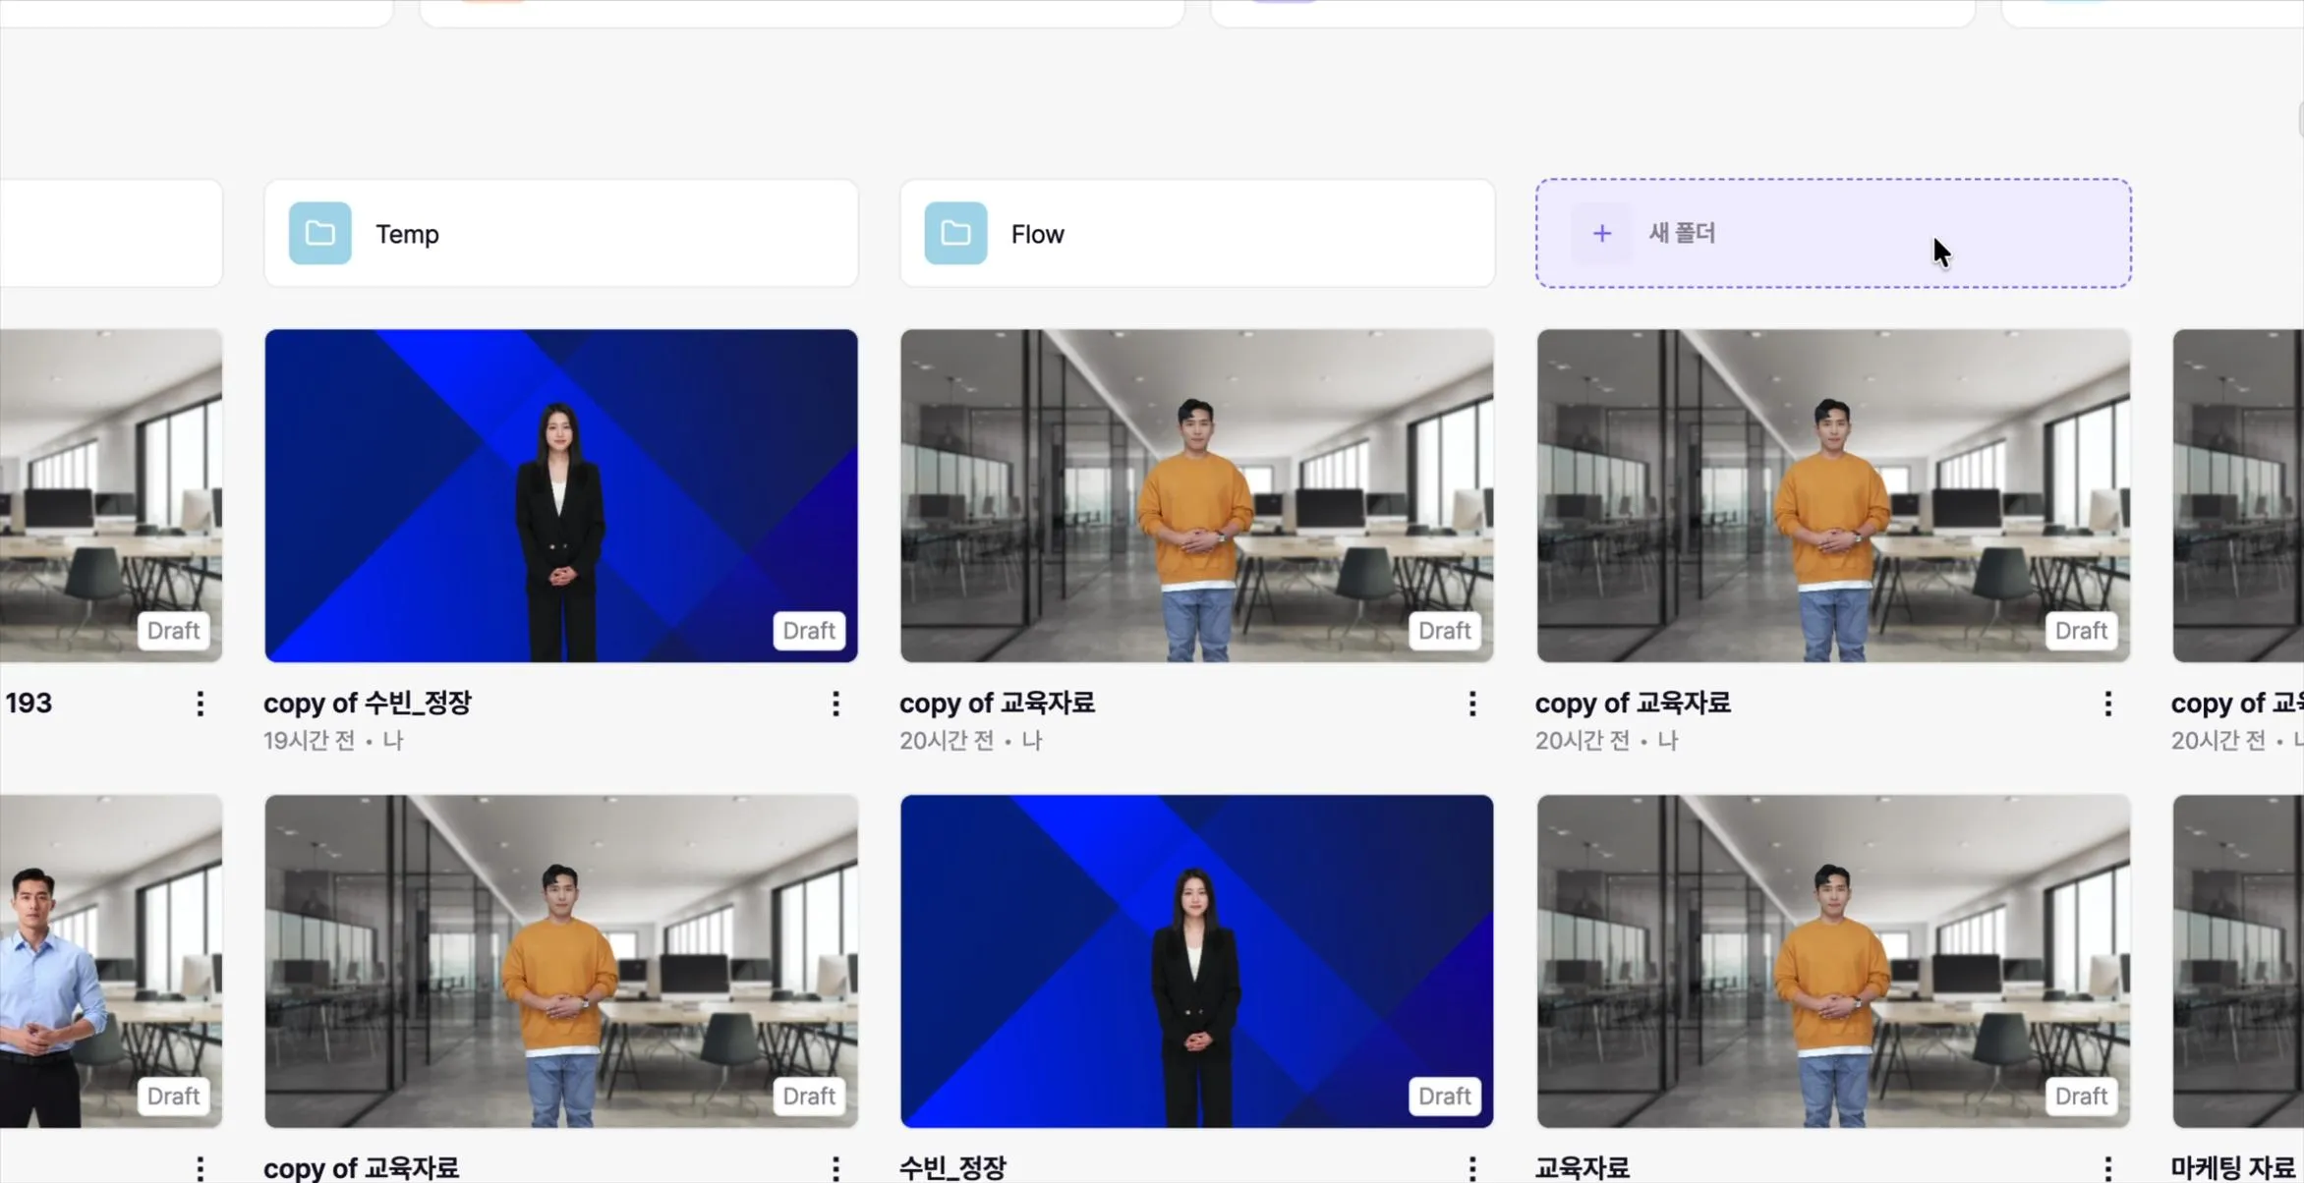2304x1183 pixels.
Task: Open the bottom-row copy of 교육자료 thumbnail
Action: (561, 961)
